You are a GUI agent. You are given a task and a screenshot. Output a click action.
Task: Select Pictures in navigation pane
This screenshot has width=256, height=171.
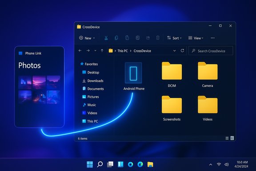[x=91, y=97]
